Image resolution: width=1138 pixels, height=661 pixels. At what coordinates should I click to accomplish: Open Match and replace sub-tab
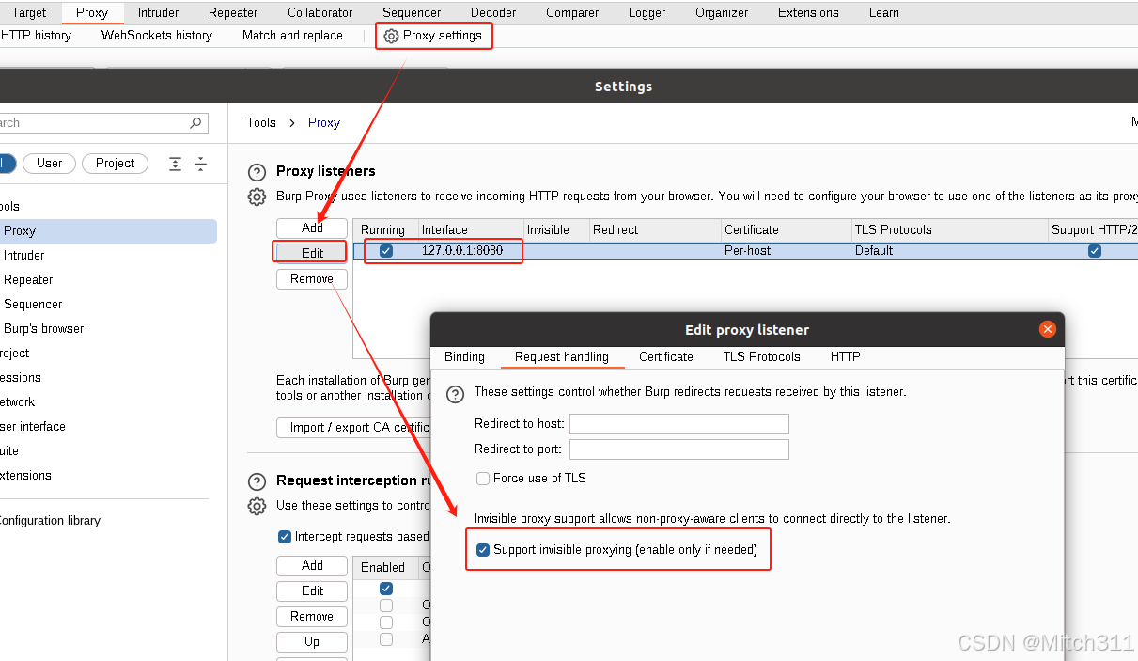tap(292, 36)
